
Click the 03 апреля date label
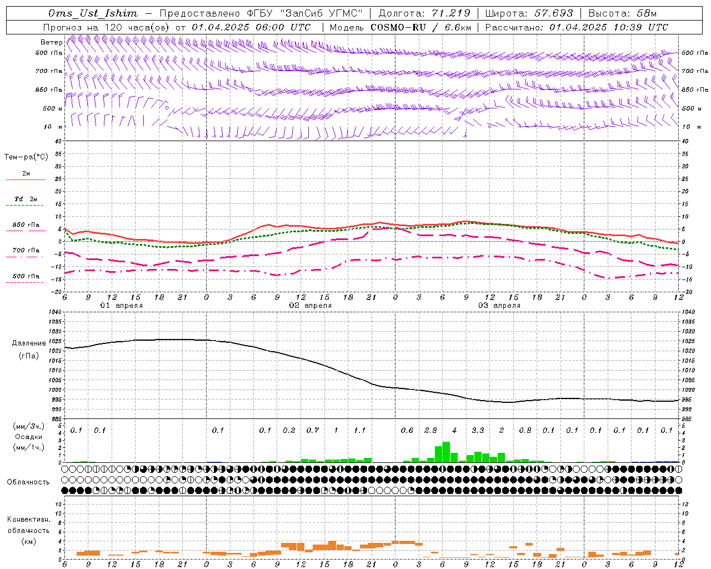[499, 306]
